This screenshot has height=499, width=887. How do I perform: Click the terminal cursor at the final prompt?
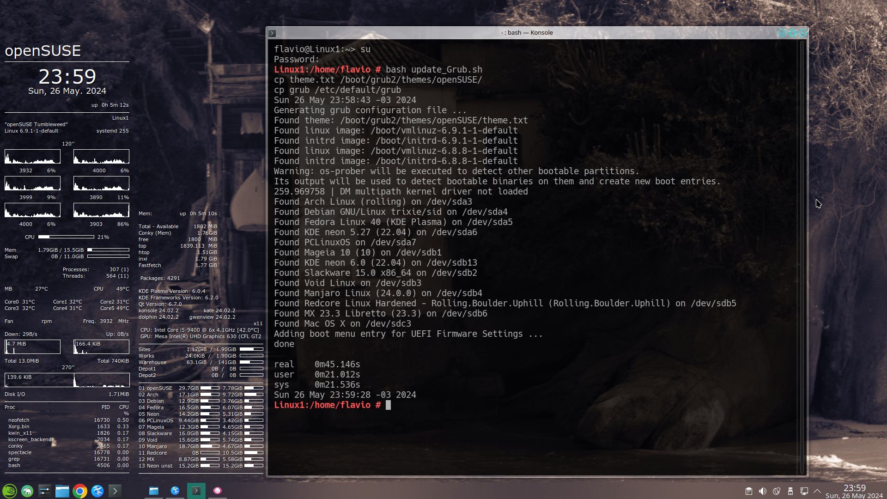[388, 405]
